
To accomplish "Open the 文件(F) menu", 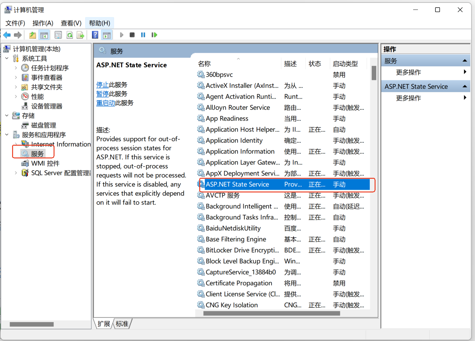I will pos(15,23).
